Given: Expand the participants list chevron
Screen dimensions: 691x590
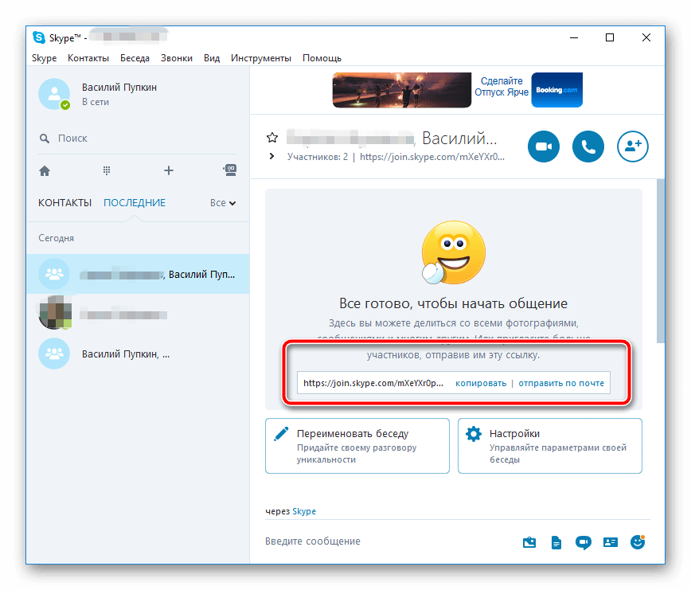Looking at the screenshot, I should tap(272, 157).
